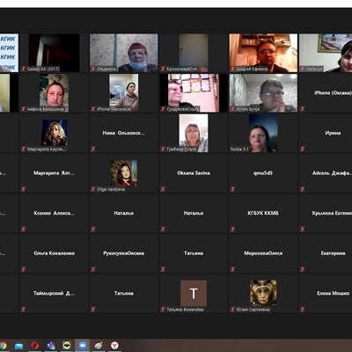Select the Маргарита Ялт... participant tile
Screen dimensions: 352x352
54,173
